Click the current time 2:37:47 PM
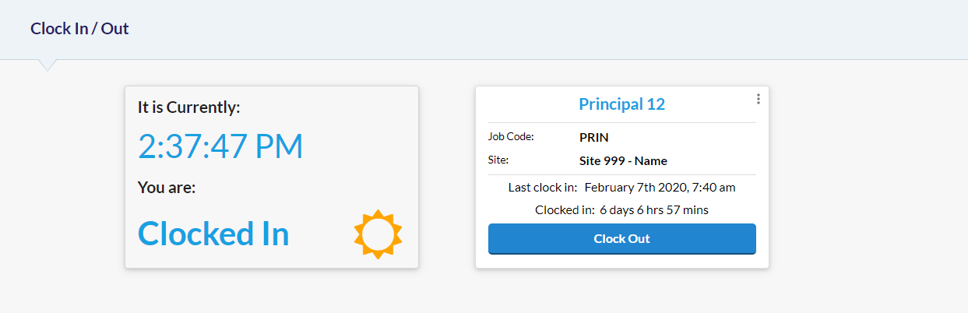This screenshot has width=968, height=313. coord(220,146)
